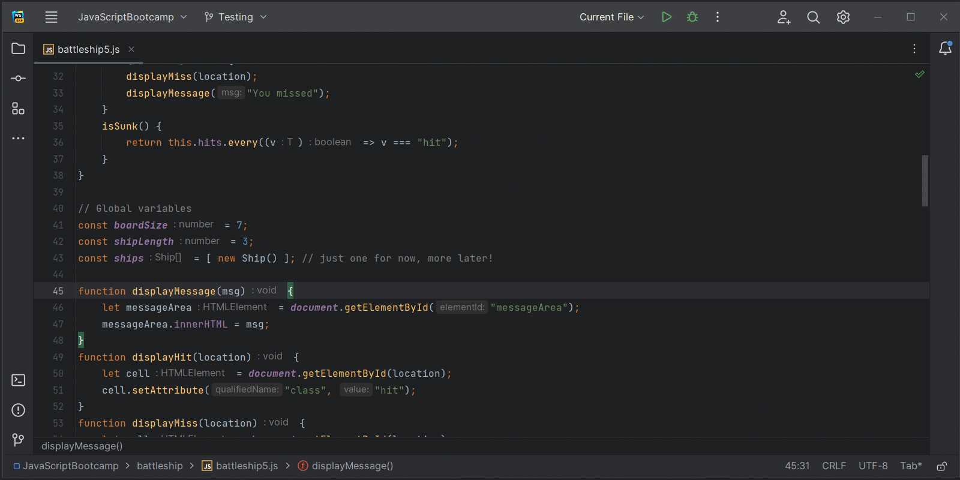
Task: Click the displayMiss function name on line 53
Action: (x=165, y=423)
